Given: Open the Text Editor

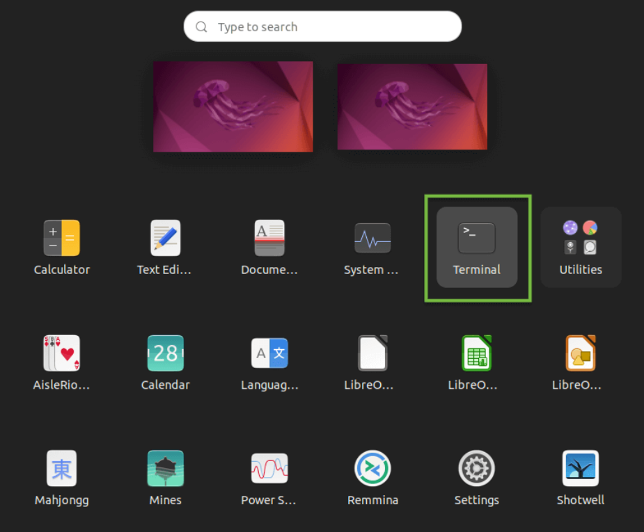Looking at the screenshot, I should pos(165,247).
